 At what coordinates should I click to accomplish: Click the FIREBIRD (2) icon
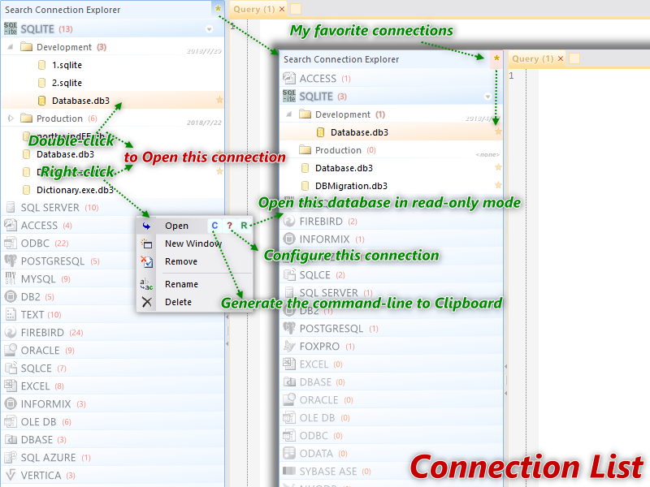[289, 221]
